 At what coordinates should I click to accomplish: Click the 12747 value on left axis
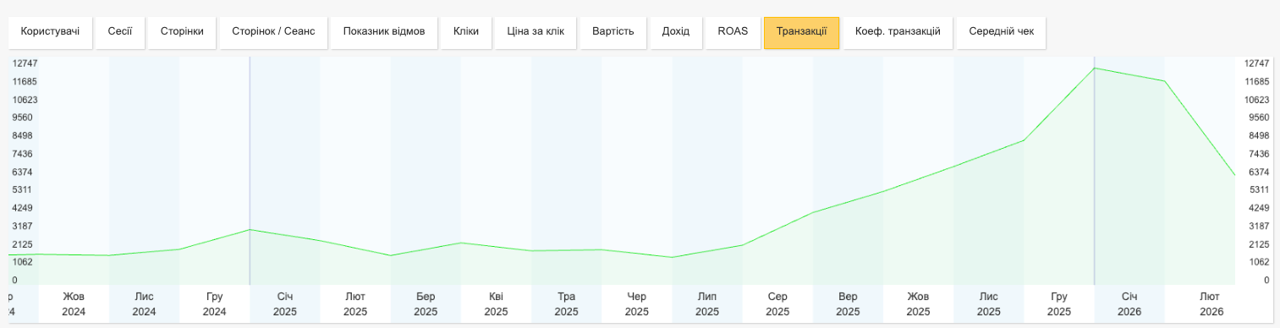click(x=24, y=63)
